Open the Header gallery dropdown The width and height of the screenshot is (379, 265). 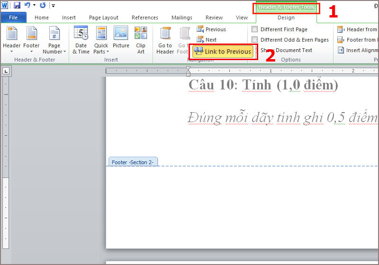point(11,40)
